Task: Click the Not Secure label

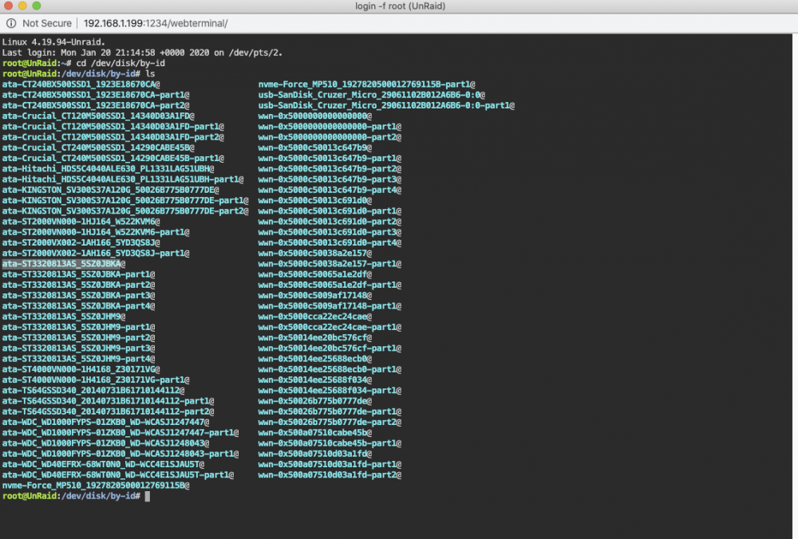Action: (x=47, y=23)
